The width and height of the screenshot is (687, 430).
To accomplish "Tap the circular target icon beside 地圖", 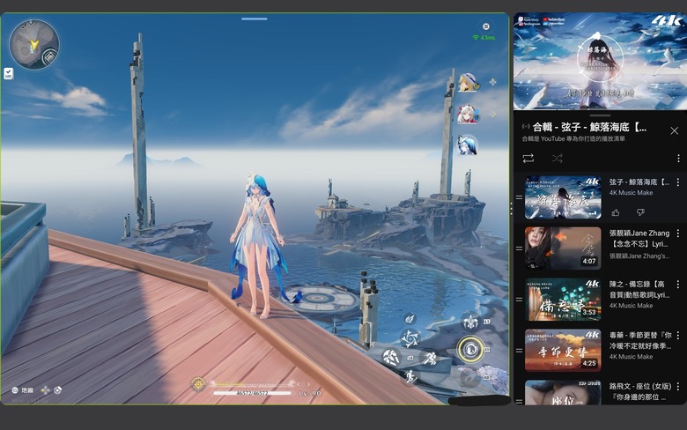I will pyautogui.click(x=58, y=389).
